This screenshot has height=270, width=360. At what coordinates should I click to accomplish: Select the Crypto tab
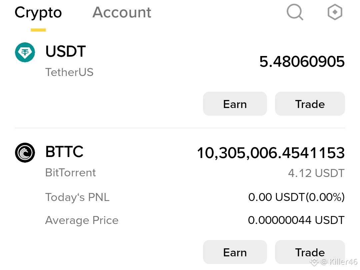pos(38,13)
